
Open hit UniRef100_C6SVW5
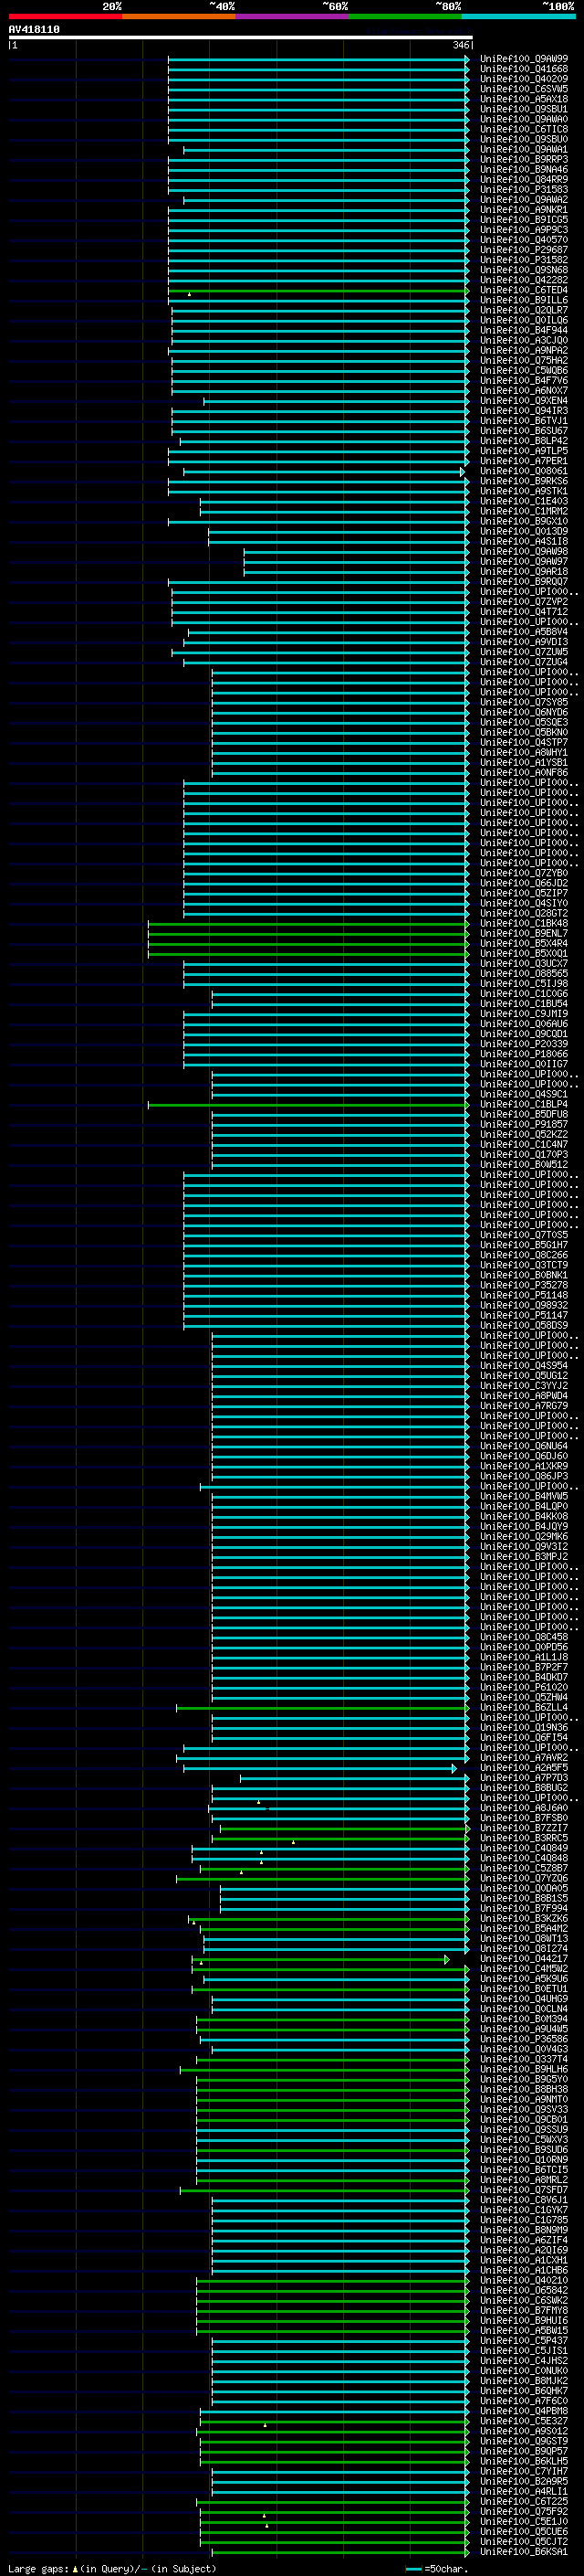coord(523,89)
